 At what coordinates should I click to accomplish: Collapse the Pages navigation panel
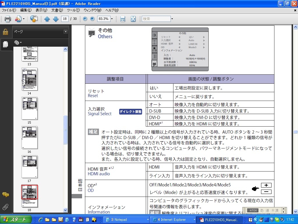pos(65,32)
